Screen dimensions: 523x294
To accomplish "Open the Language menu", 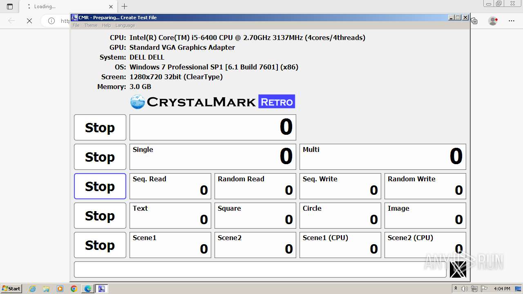I will 125,25.
